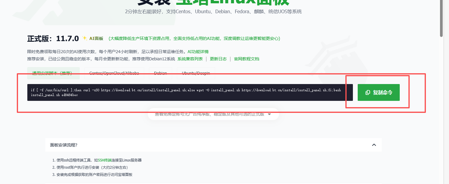Click the chevron arrow on 面板安装流程 row
This screenshot has width=449, height=184.
click(x=374, y=145)
